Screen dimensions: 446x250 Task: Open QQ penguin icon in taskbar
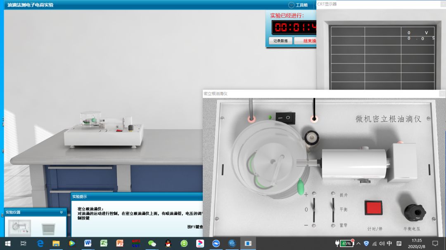tap(168, 243)
